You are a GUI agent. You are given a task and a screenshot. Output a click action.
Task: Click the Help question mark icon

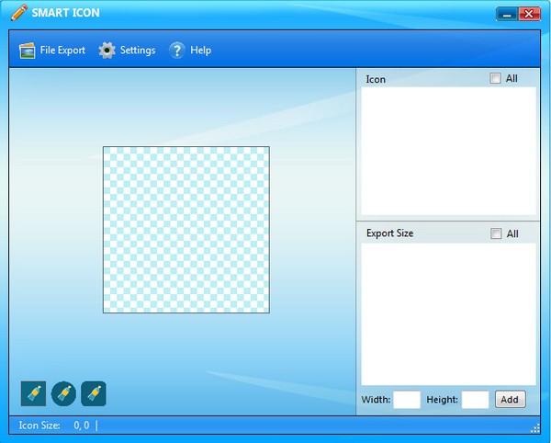176,51
